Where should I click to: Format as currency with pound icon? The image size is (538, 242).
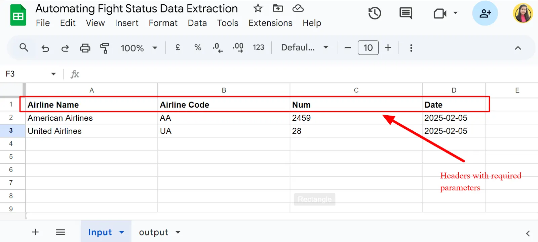click(178, 48)
